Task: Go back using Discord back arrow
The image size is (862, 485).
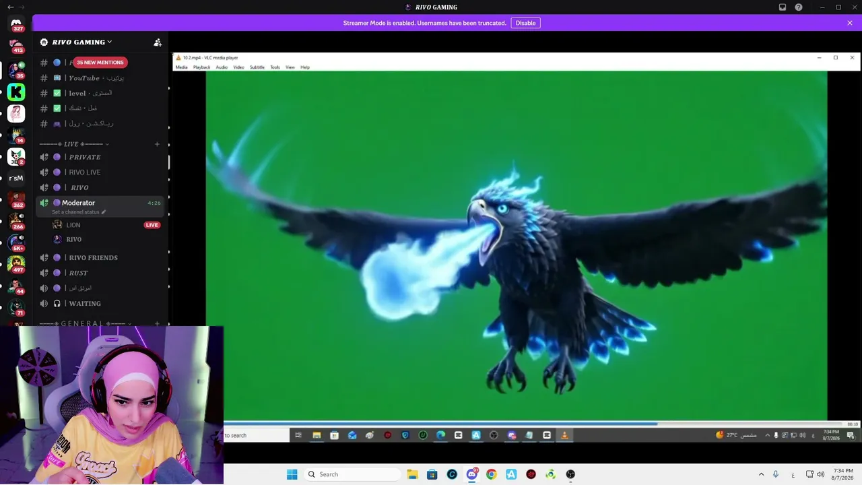Action: (x=10, y=7)
